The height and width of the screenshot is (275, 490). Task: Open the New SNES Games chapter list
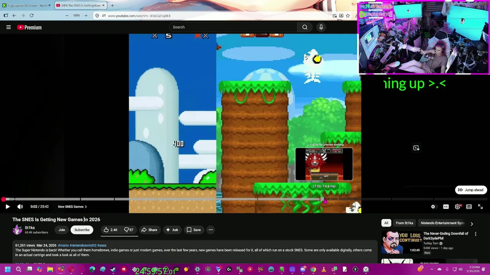(x=72, y=207)
